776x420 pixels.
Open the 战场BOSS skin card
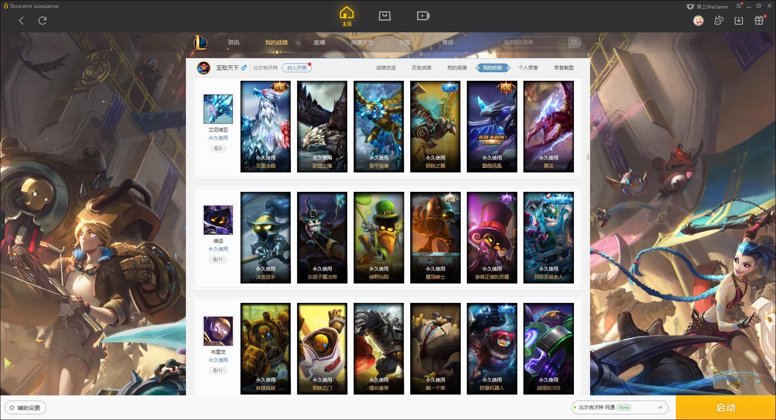click(x=548, y=349)
